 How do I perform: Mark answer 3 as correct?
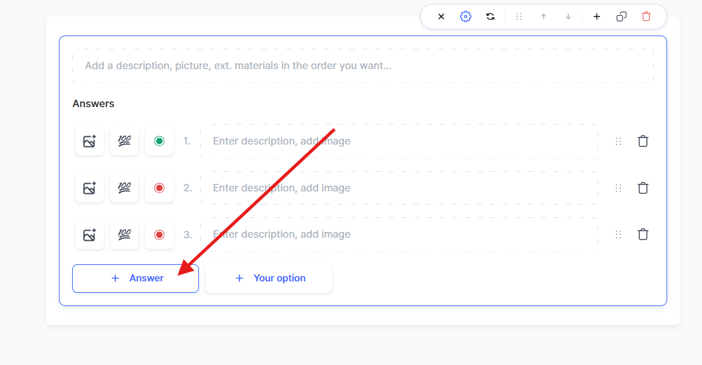[x=159, y=234]
